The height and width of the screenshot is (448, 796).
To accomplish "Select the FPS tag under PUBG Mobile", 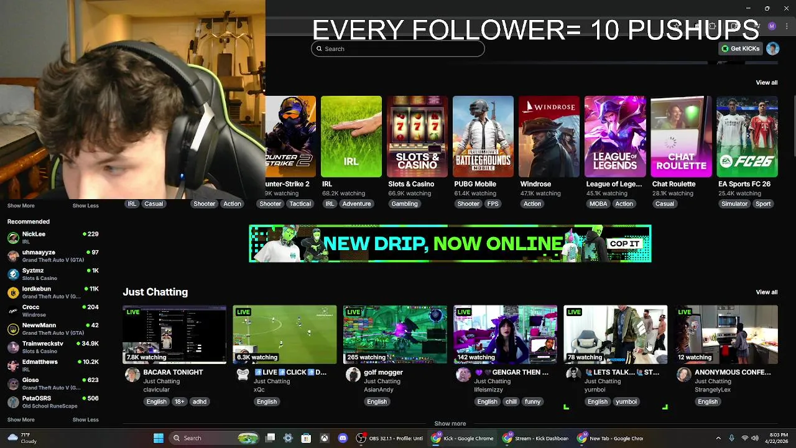I will pyautogui.click(x=493, y=203).
